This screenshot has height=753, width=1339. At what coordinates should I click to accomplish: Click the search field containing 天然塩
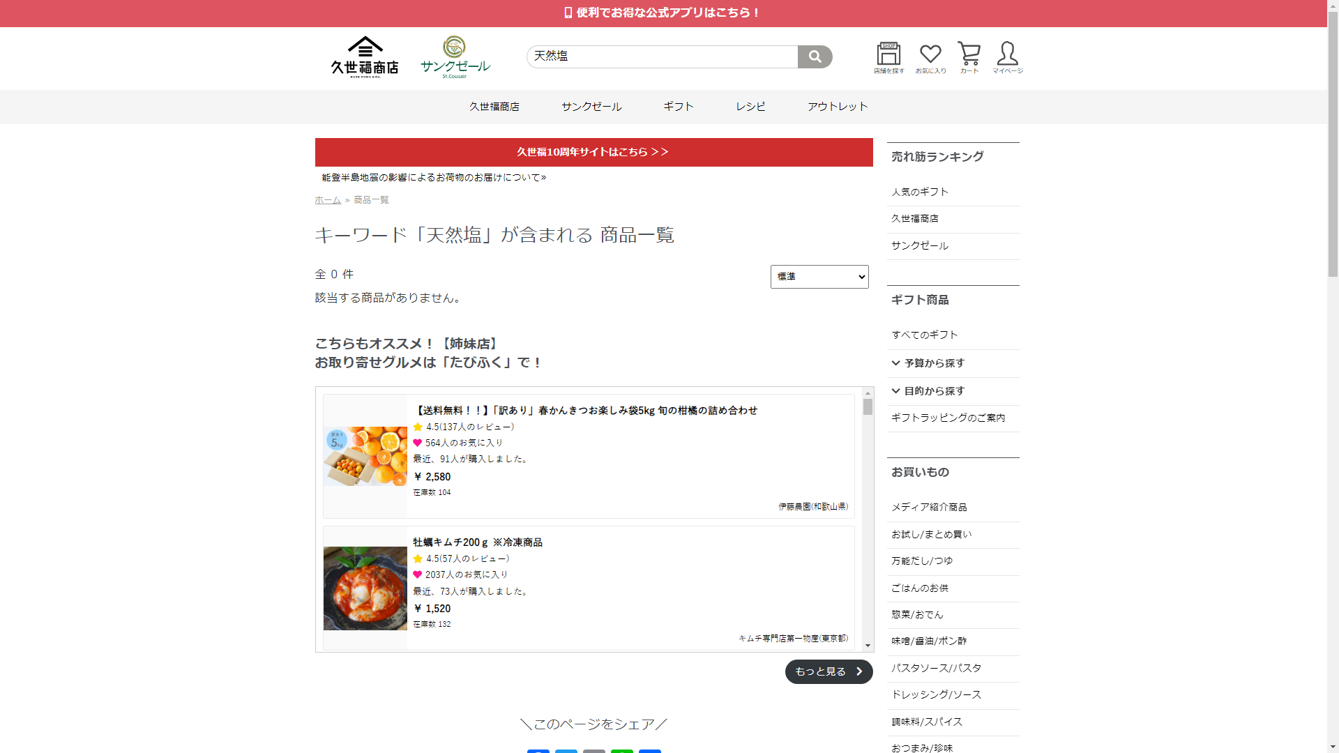pyautogui.click(x=662, y=56)
